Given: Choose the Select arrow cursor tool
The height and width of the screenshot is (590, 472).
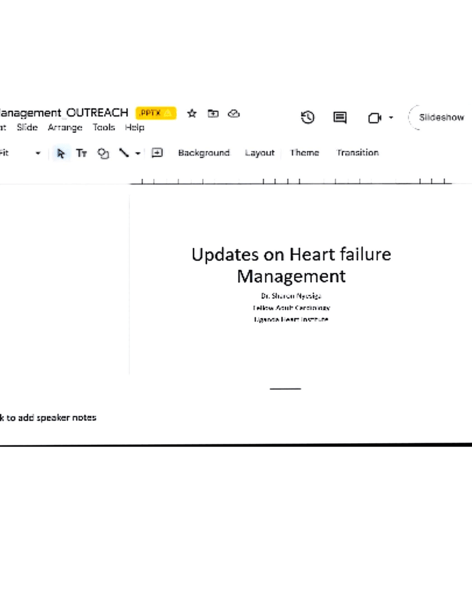Looking at the screenshot, I should point(61,153).
